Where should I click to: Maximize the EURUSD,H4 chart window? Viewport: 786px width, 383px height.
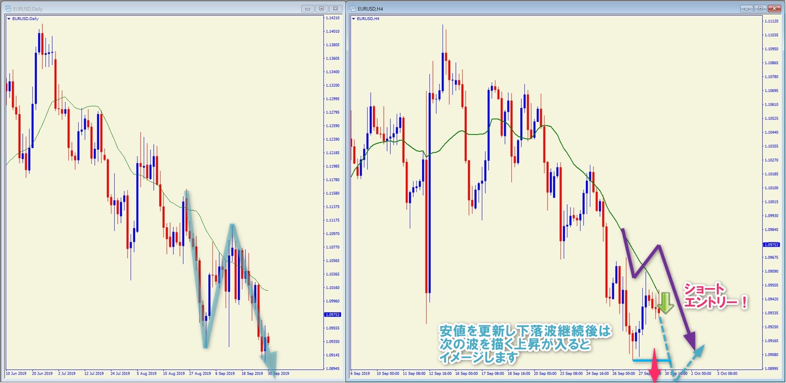(760, 9)
